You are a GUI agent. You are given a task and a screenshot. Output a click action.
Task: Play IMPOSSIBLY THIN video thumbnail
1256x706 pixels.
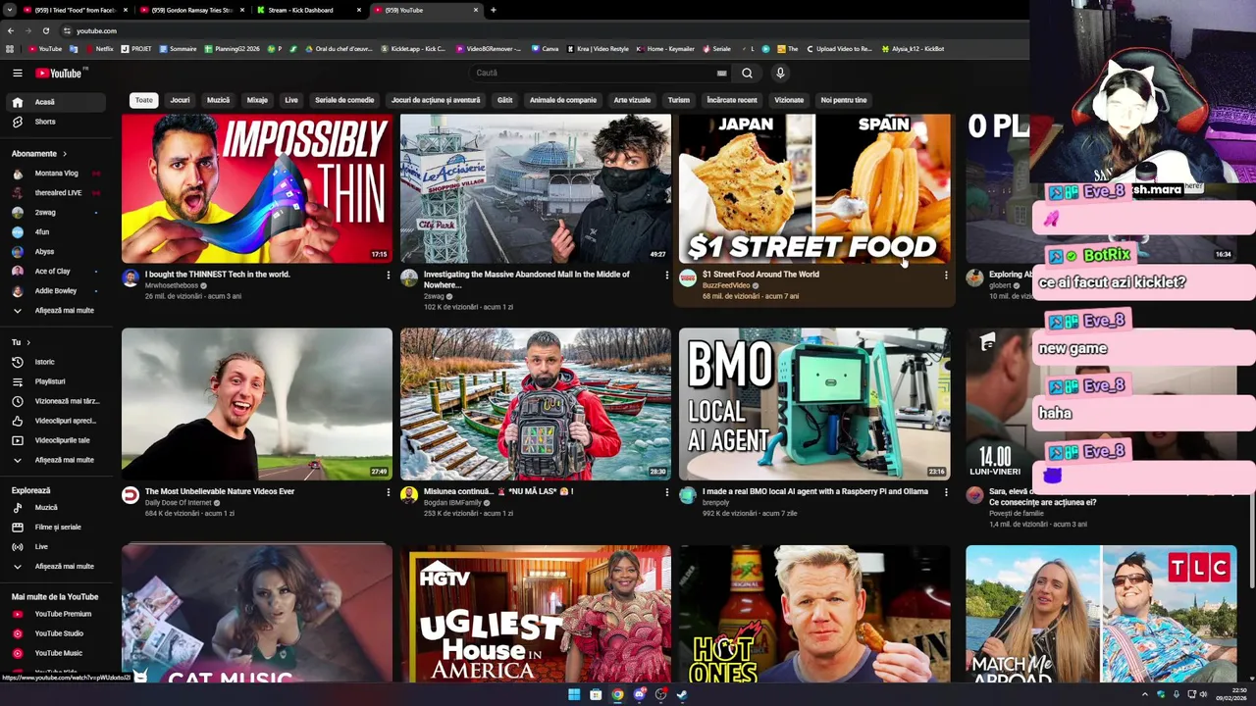(x=257, y=188)
